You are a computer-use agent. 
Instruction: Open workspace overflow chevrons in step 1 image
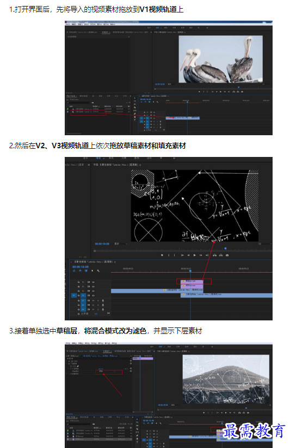[x=207, y=28]
